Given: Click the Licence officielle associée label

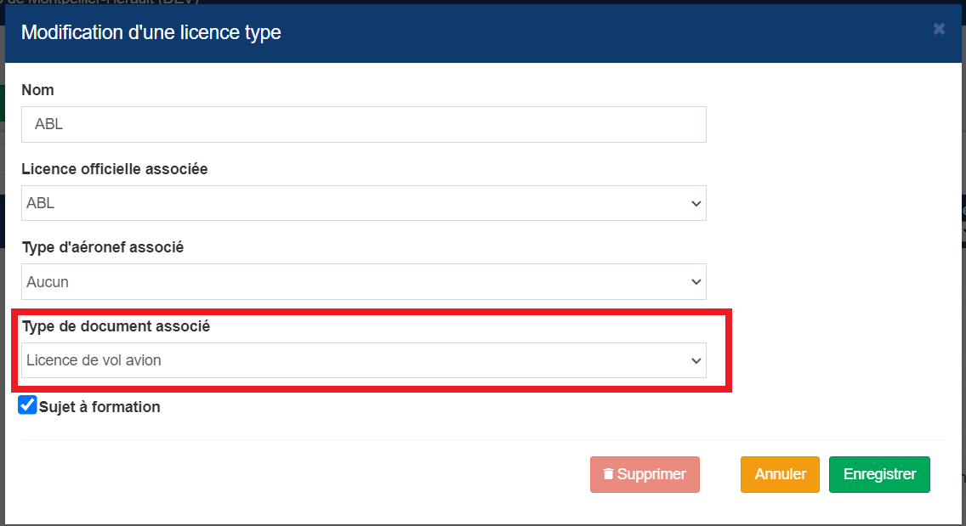Looking at the screenshot, I should pyautogui.click(x=115, y=169).
